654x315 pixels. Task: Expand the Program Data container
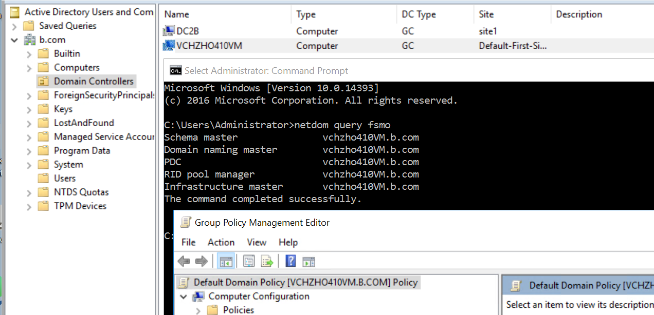29,151
